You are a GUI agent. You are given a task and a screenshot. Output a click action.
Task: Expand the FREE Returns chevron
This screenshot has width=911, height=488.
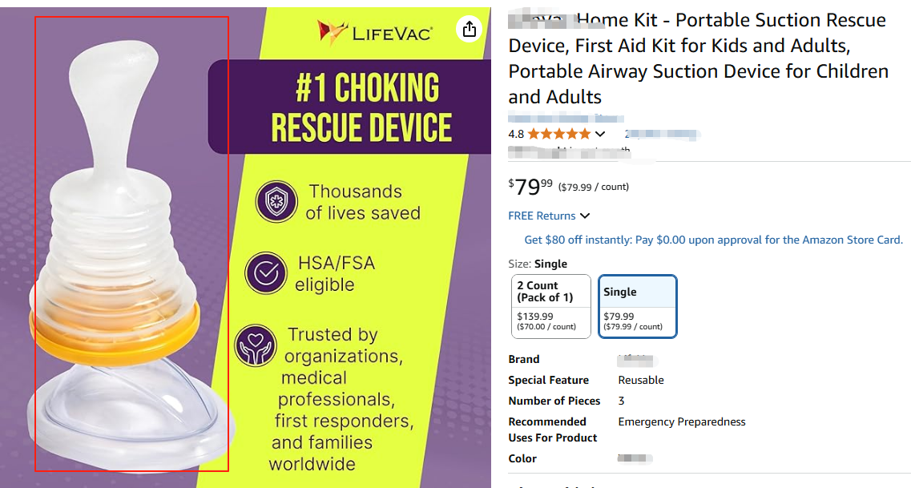pyautogui.click(x=585, y=216)
